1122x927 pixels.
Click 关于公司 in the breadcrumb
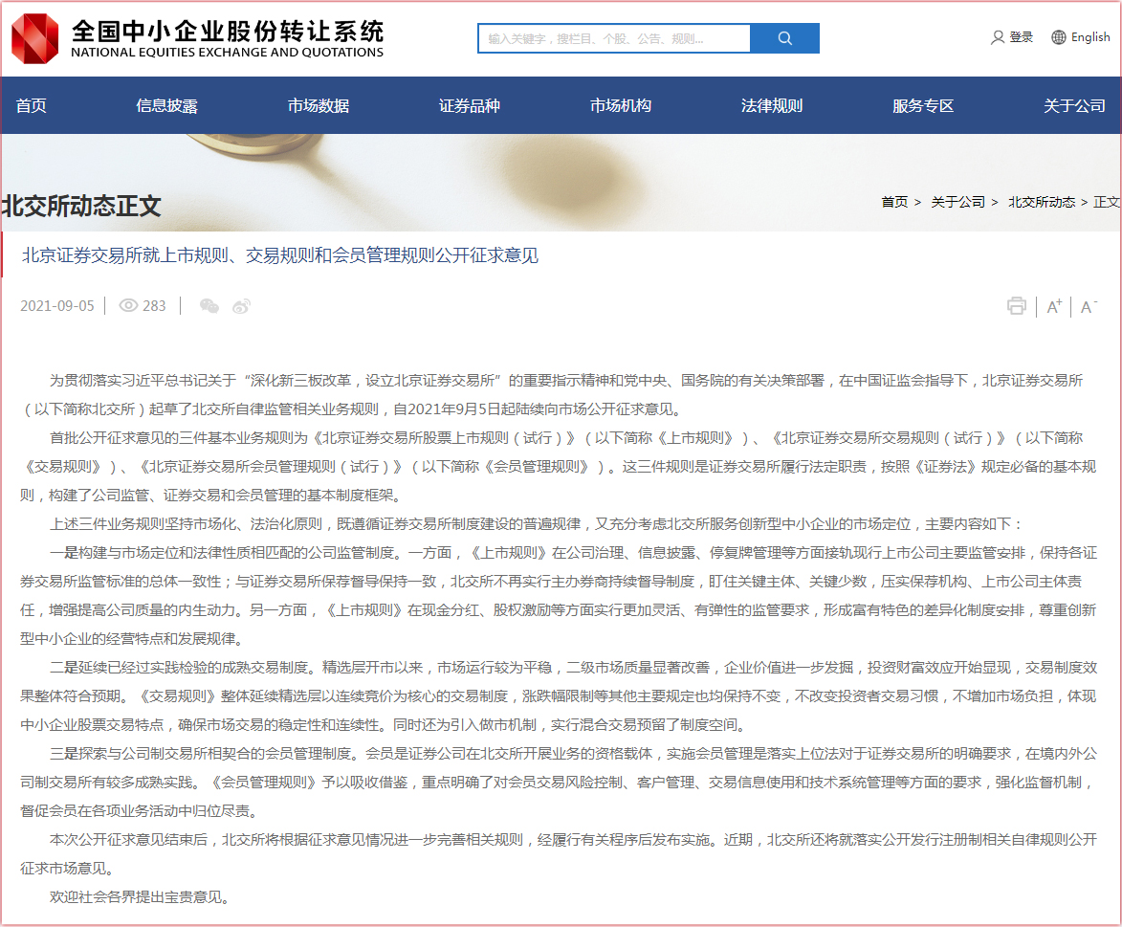957,202
